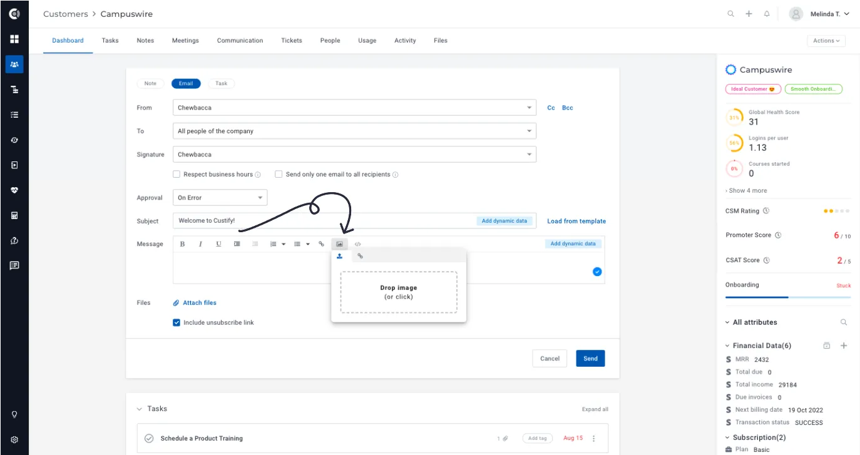Click Attach files link
The image size is (860, 455).
195,303
